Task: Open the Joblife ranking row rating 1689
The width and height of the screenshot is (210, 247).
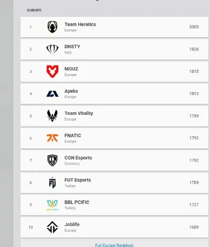Action: coord(194,227)
